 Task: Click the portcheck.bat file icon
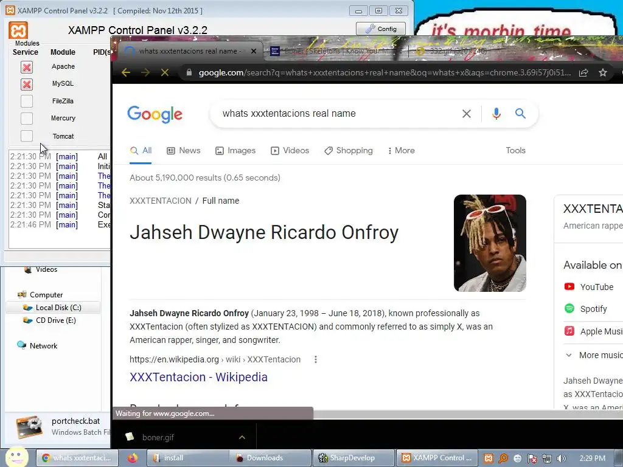(29, 427)
